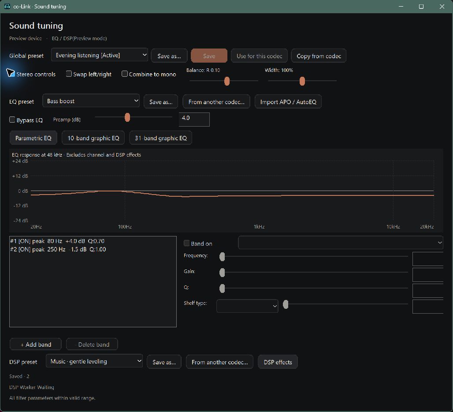The image size is (453, 412).
Task: Click Import APO / AutoEQ button
Action: 288,102
